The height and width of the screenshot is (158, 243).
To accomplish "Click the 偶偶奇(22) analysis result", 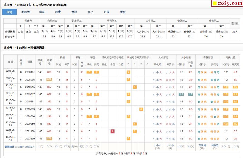I will (x=174, y=32).
